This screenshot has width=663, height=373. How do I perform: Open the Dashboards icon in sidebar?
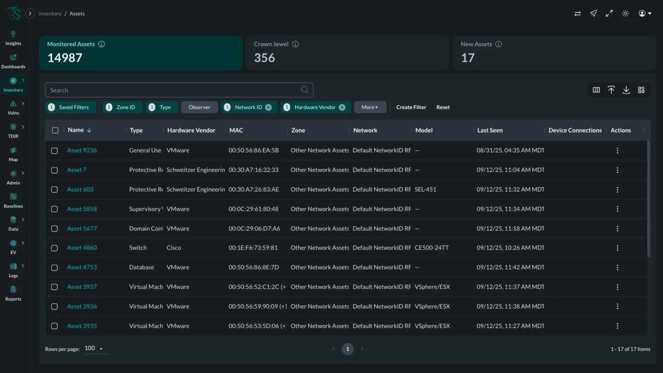click(x=13, y=58)
